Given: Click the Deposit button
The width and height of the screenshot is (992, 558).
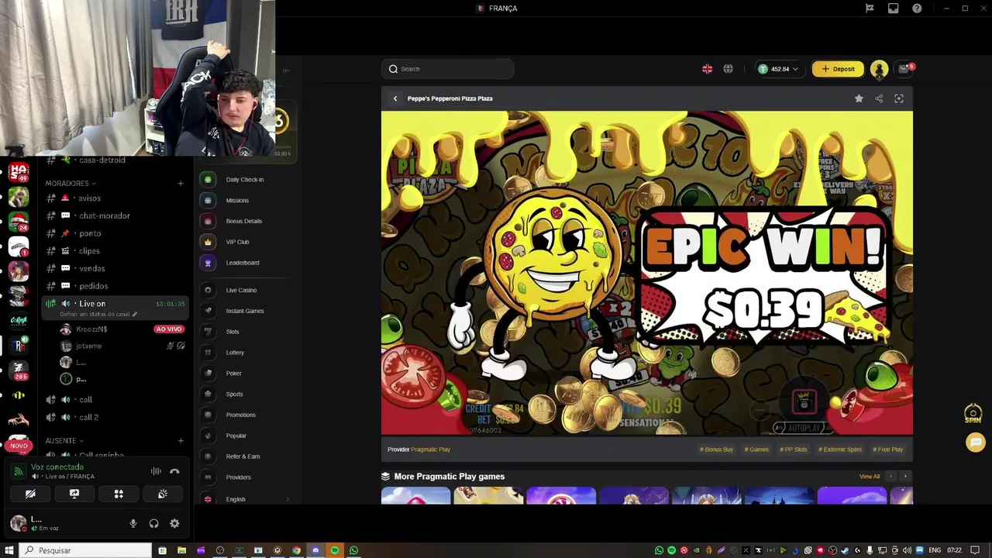Looking at the screenshot, I should point(838,69).
